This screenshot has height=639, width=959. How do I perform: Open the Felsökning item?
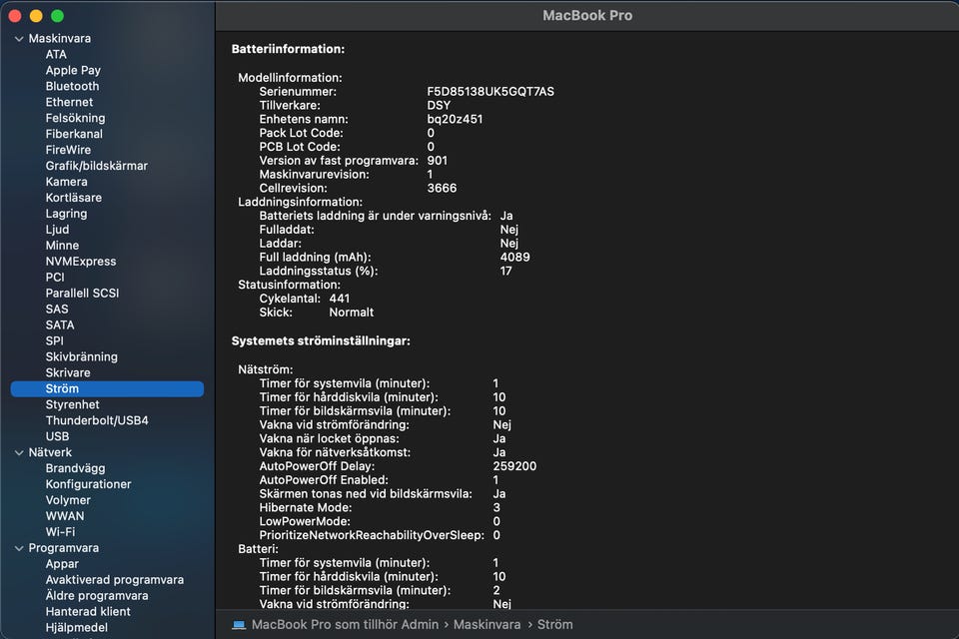[x=75, y=118]
